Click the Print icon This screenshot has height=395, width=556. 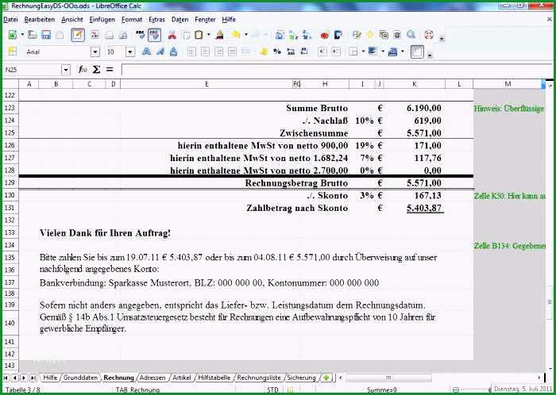110,35
